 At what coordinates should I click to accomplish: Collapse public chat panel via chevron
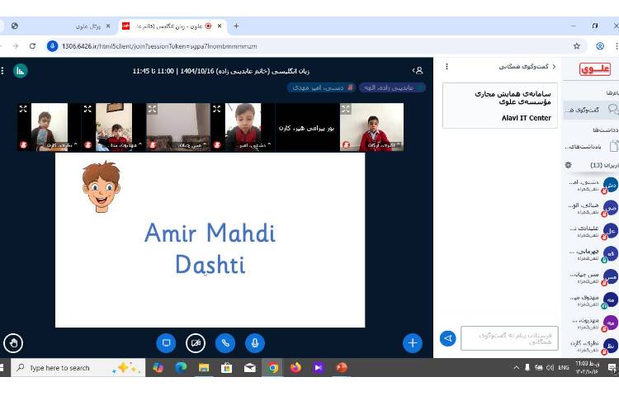[x=553, y=66]
